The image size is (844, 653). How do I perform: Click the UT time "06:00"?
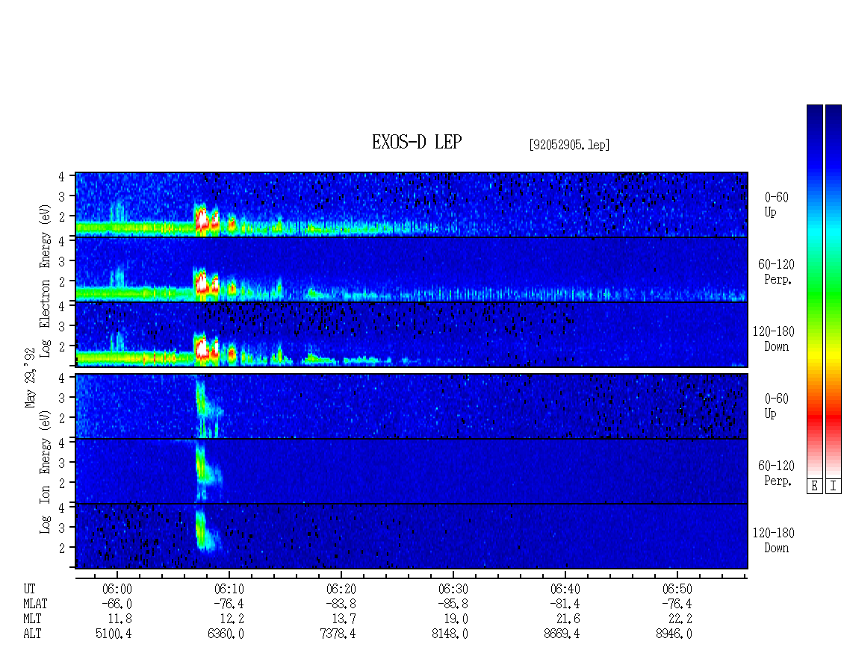point(117,589)
